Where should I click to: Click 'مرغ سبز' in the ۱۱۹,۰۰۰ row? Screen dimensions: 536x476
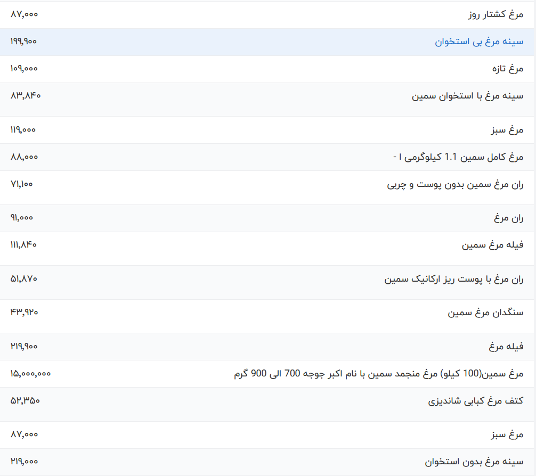(507, 130)
